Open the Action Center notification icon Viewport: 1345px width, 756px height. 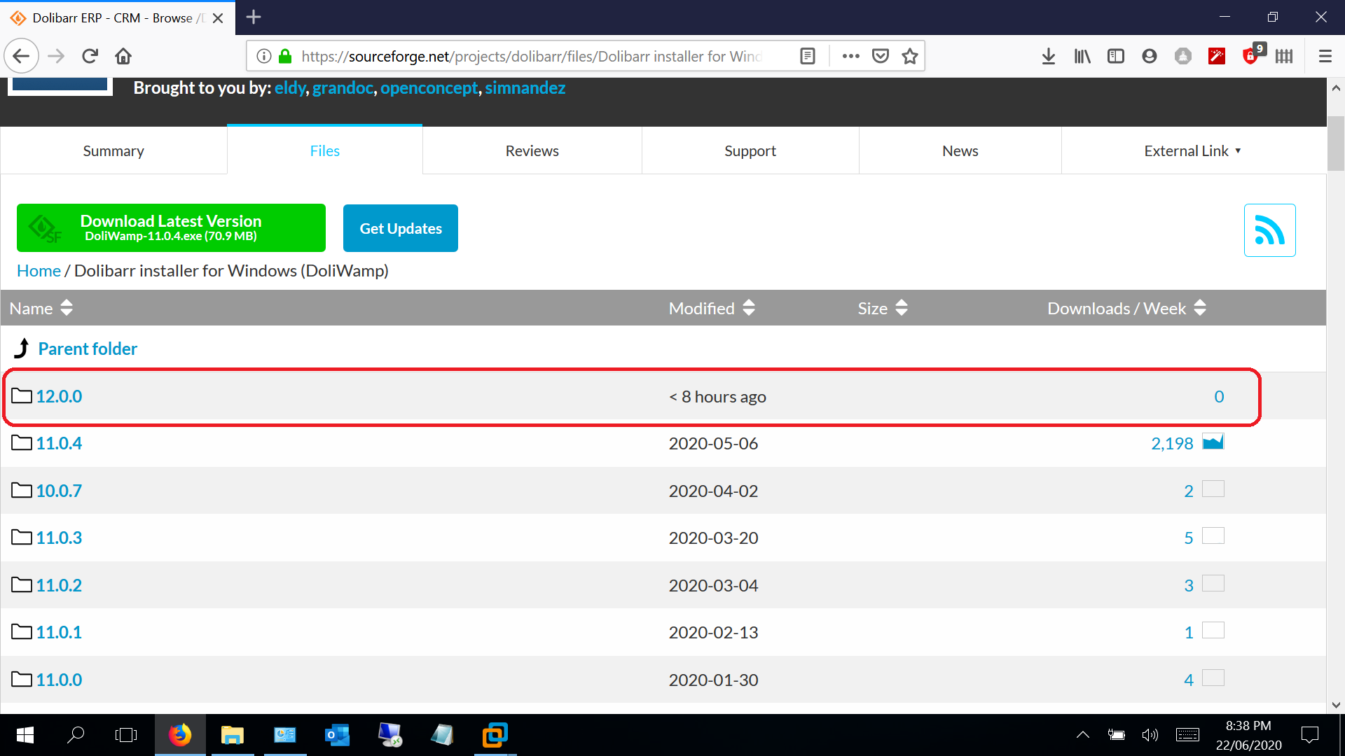[x=1309, y=735]
